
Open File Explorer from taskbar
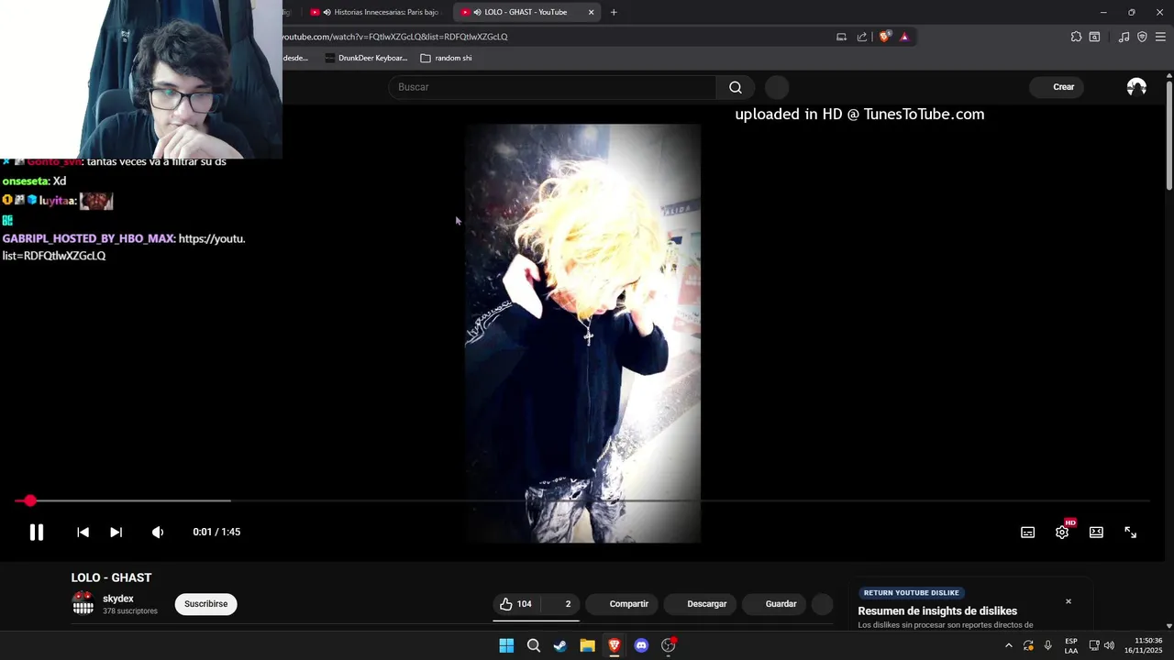pos(587,645)
